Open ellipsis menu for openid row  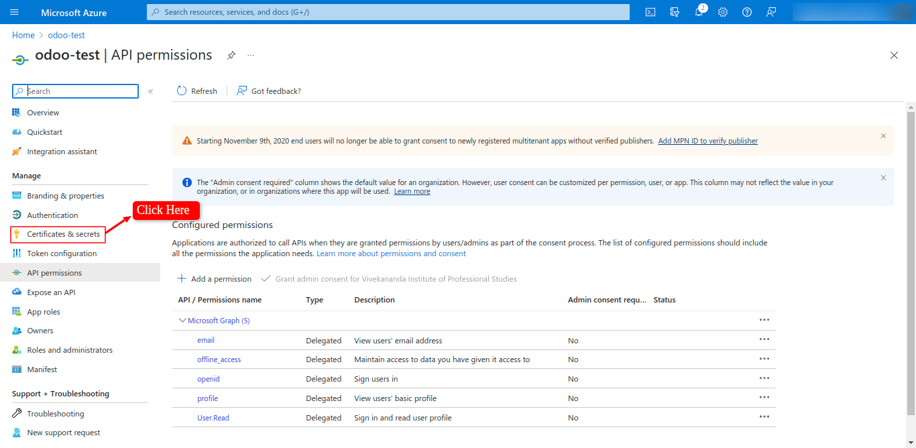[x=764, y=378]
